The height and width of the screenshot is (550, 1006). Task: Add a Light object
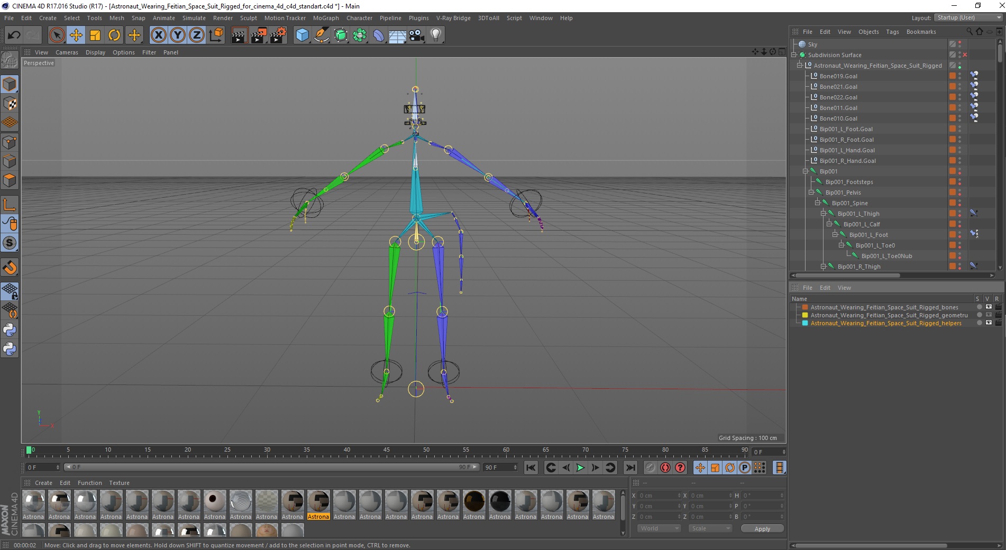[x=436, y=35]
